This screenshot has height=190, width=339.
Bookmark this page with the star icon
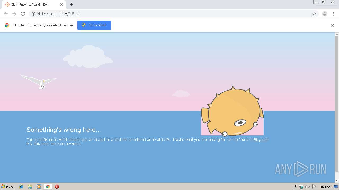314,14
